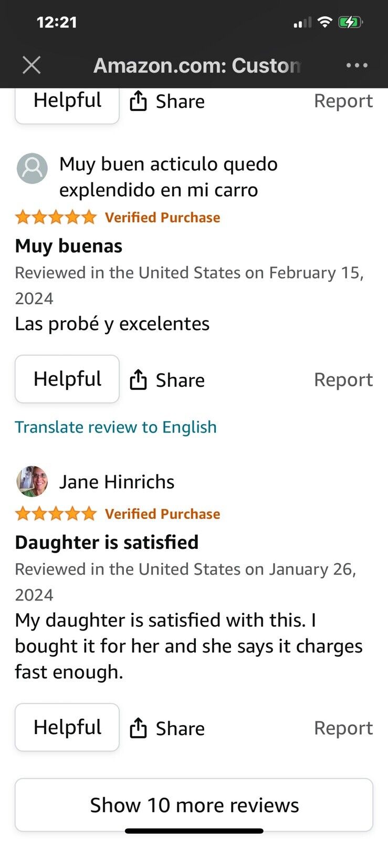
Task: Translate review to English
Action: point(116,427)
